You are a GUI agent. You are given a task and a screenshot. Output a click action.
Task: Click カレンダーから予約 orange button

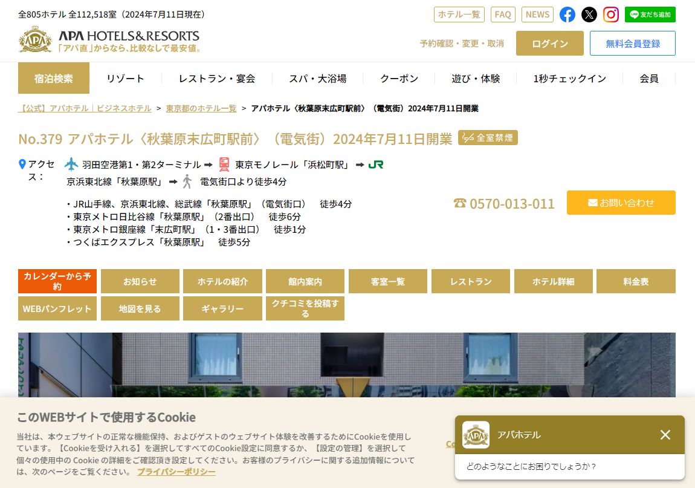coord(57,281)
